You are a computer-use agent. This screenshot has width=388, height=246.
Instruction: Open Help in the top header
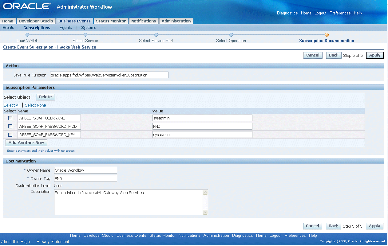point(358,13)
